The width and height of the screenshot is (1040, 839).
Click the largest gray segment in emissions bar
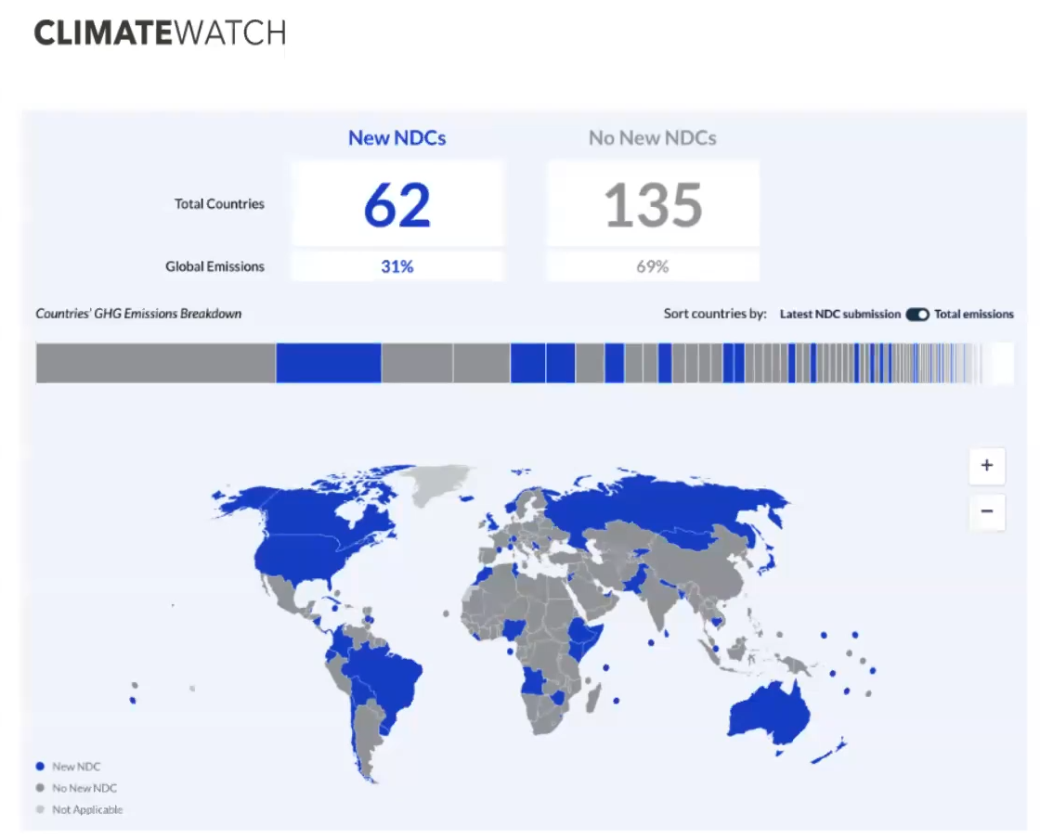pyautogui.click(x=155, y=363)
